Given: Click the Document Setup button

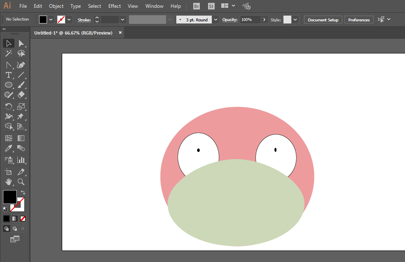Looking at the screenshot, I should tap(323, 20).
